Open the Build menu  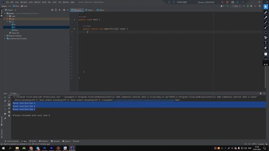point(44,2)
